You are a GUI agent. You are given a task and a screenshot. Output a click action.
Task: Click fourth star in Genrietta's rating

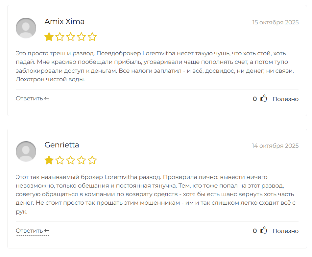tap(82, 160)
